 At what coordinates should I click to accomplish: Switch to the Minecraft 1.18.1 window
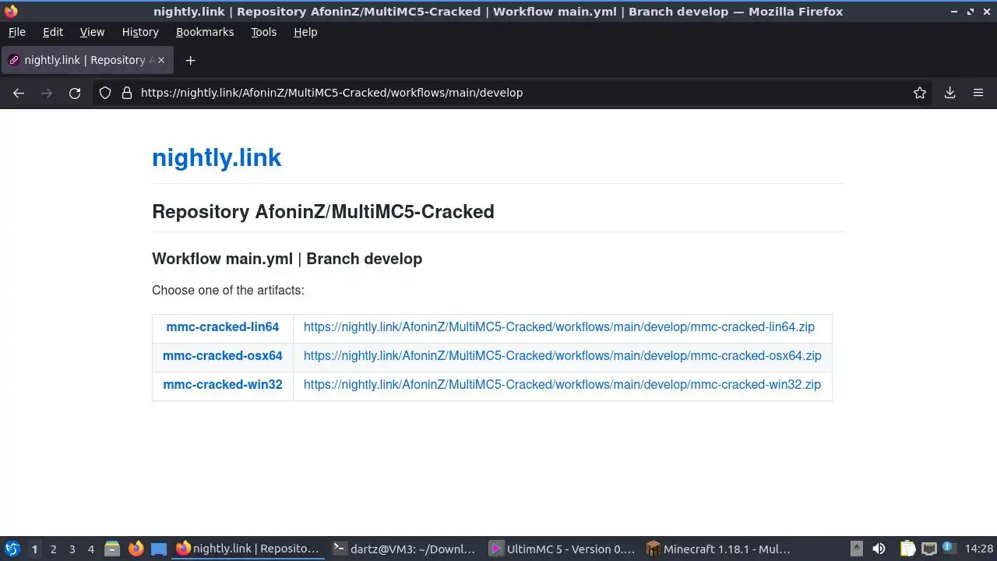tap(718, 549)
